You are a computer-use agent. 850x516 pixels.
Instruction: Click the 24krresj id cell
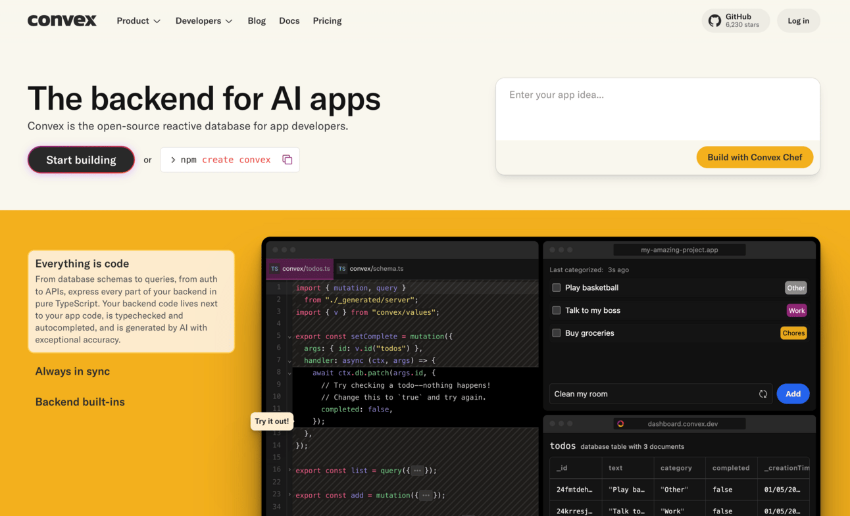[x=576, y=511]
